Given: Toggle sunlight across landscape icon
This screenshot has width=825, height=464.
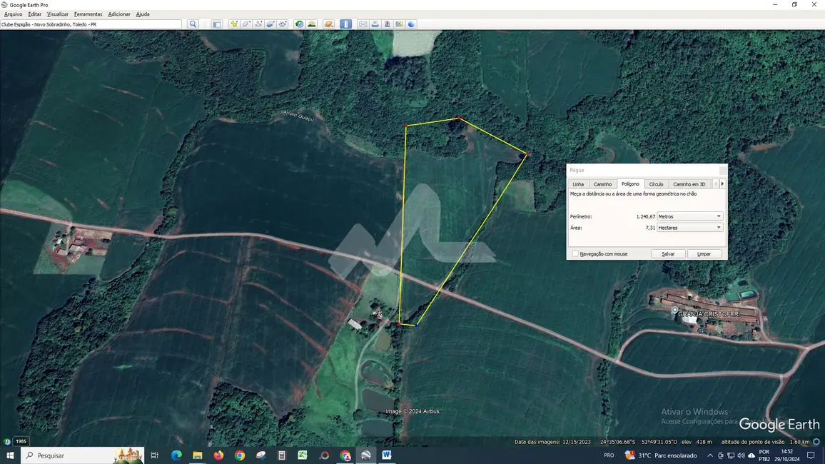Looking at the screenshot, I should pos(312,24).
